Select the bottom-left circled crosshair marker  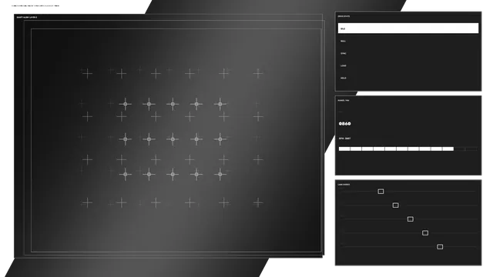pyautogui.click(x=125, y=175)
